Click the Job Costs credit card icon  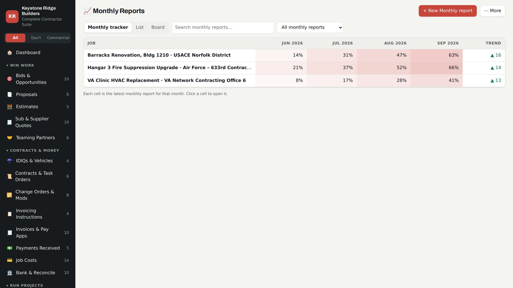(x=10, y=260)
